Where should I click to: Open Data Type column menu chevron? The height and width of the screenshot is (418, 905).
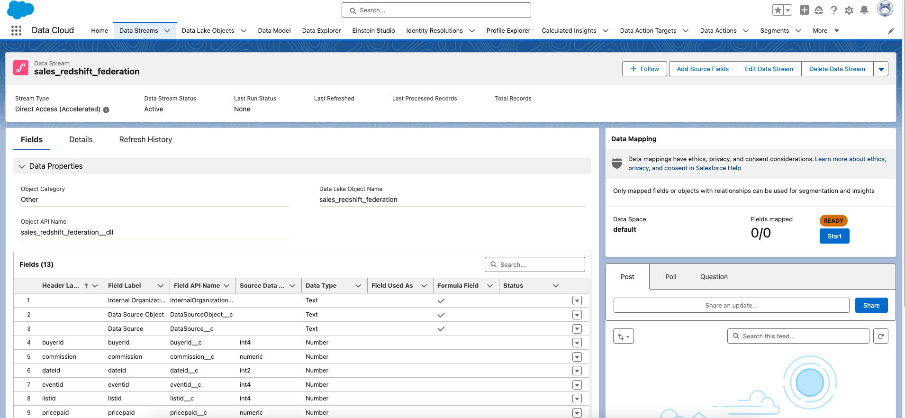[x=358, y=286]
